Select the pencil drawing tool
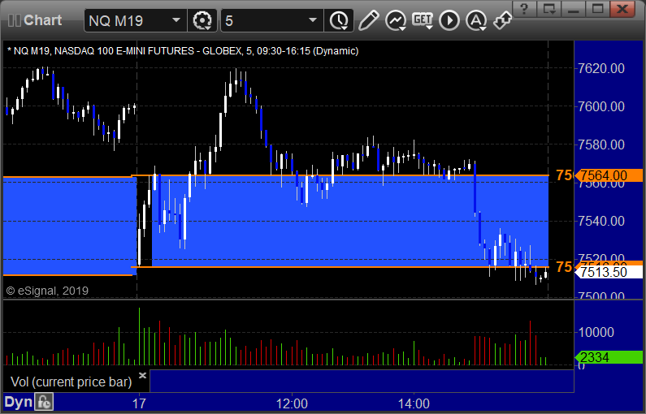The width and height of the screenshot is (646, 414). [x=368, y=20]
